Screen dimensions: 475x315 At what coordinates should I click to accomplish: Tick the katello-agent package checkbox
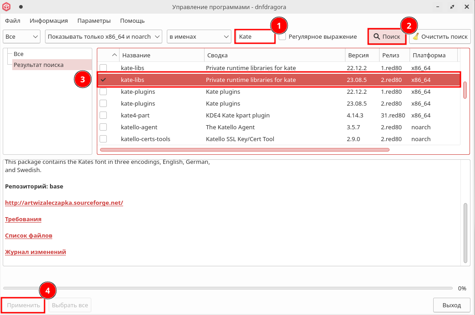pyautogui.click(x=103, y=127)
